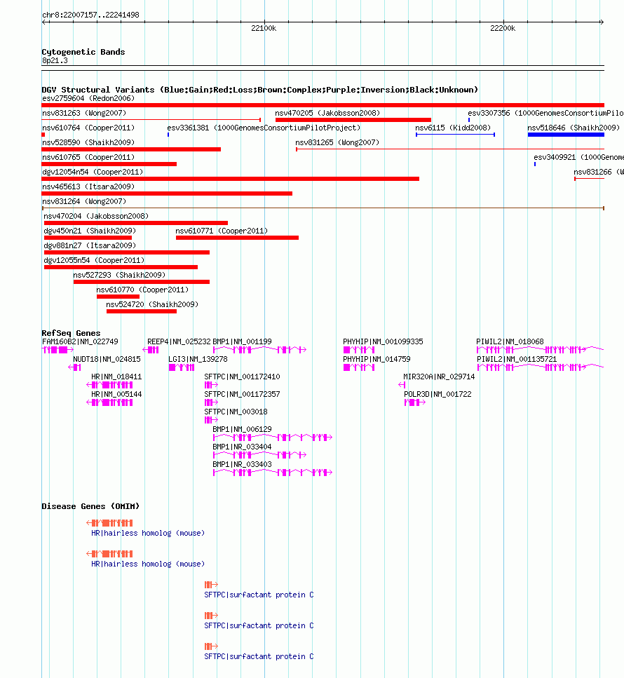Select dgv12055n54 (Cooper2011) label

tap(94, 260)
